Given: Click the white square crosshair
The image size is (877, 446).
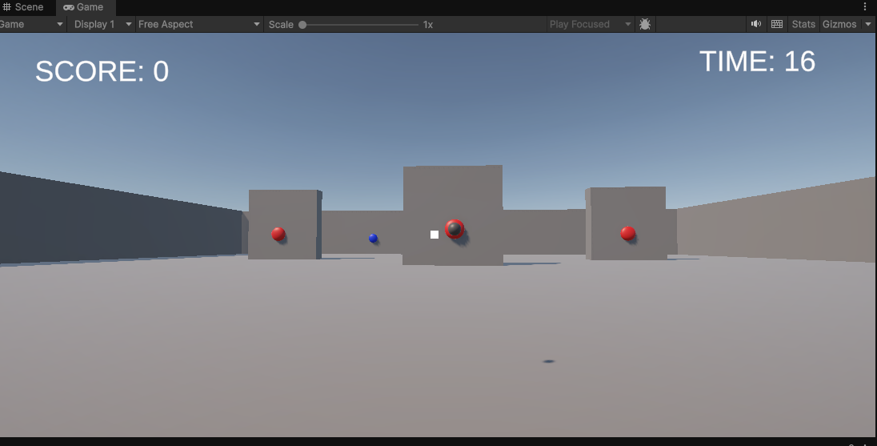Looking at the screenshot, I should pyautogui.click(x=434, y=235).
